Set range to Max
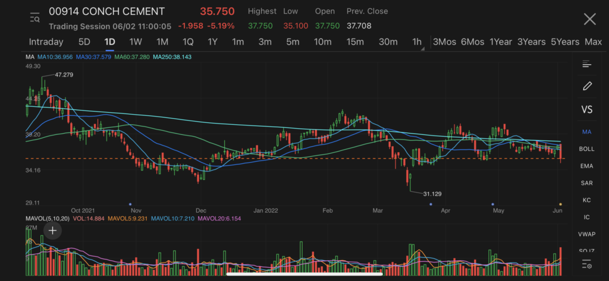Image resolution: width=609 pixels, height=281 pixels. 593,42
